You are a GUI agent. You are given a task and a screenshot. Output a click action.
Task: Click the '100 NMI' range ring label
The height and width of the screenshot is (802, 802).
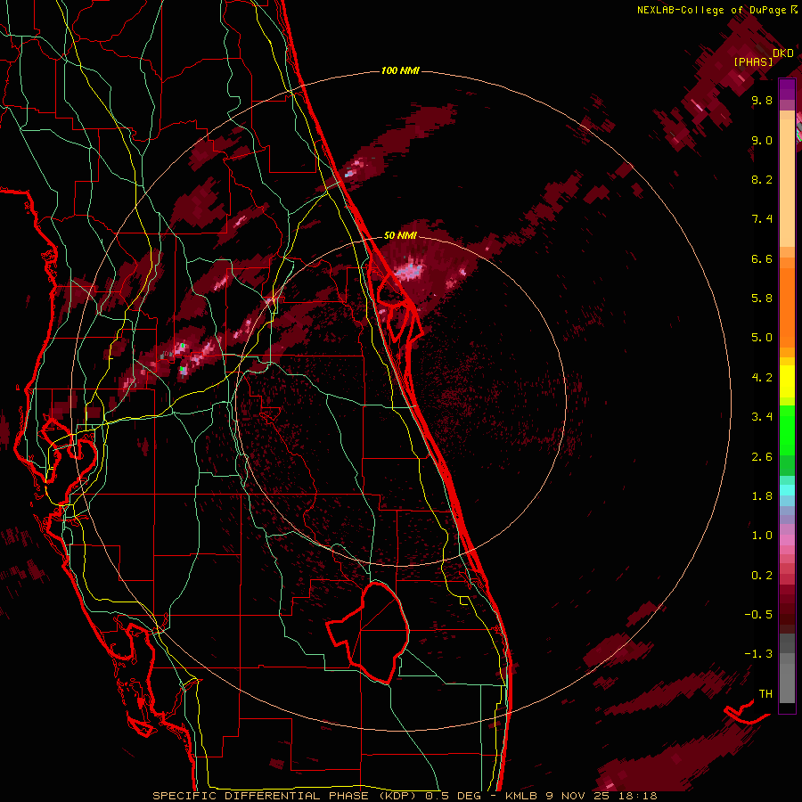[x=400, y=70]
